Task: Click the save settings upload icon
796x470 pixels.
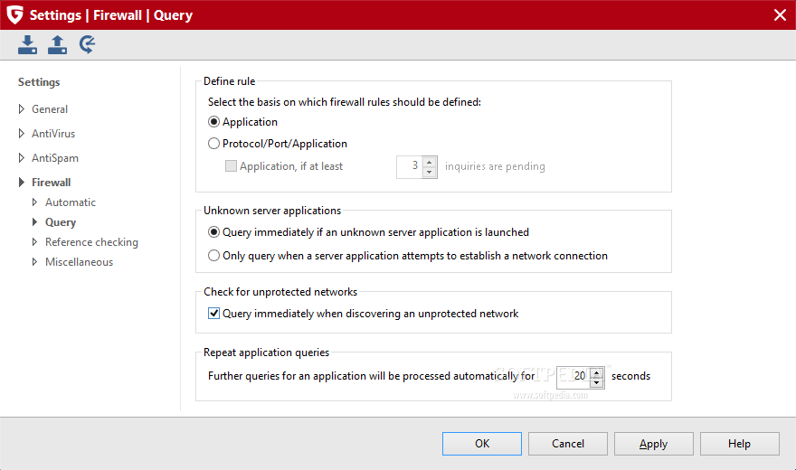Action: click(57, 44)
